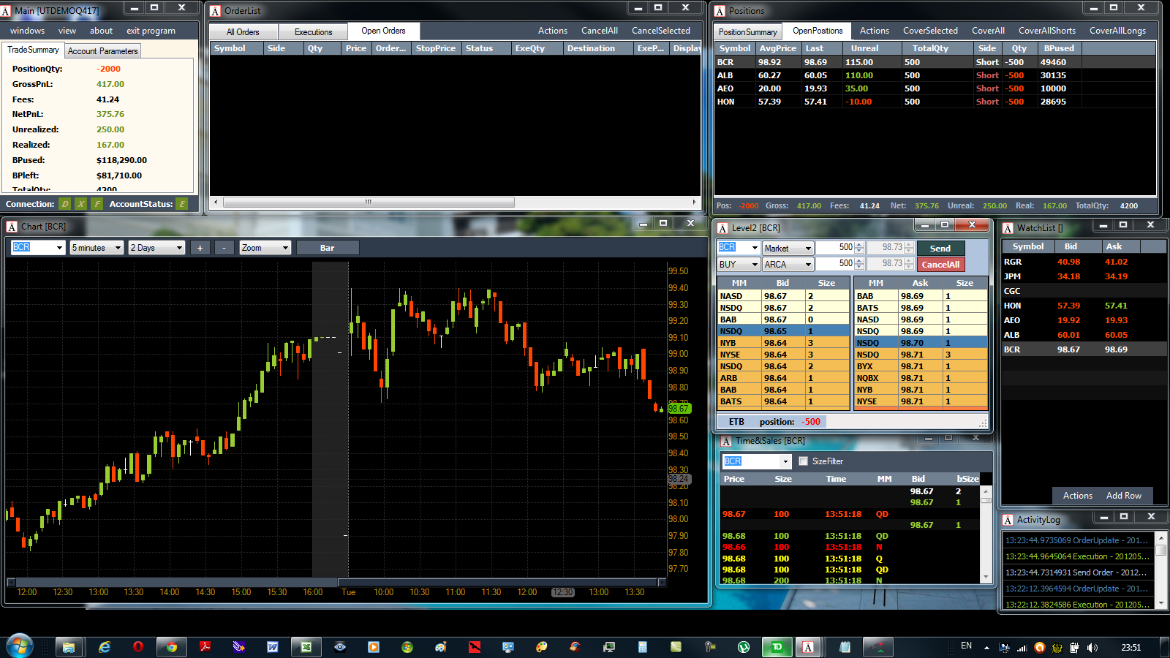Switch to All Orders tab in OrderList
This screenshot has height=658, width=1170.
point(243,32)
